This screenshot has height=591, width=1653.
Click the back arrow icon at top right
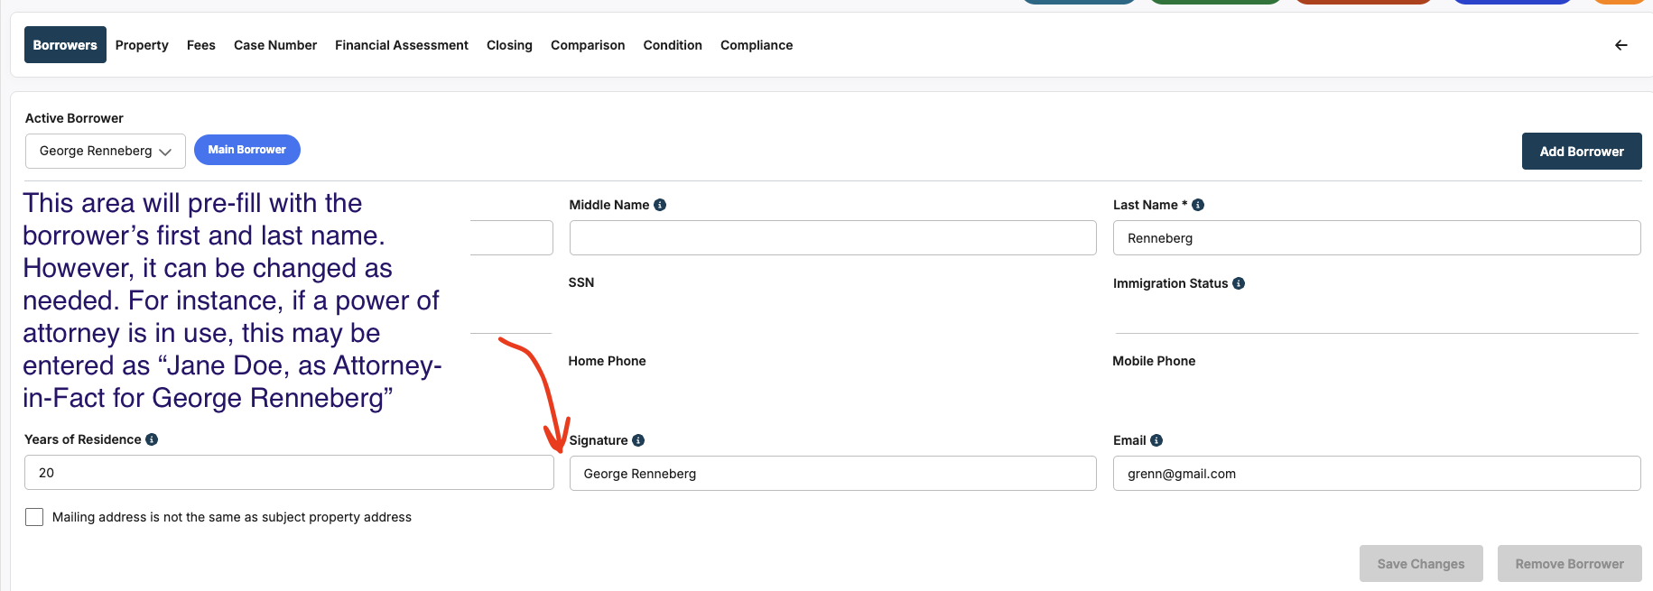(1620, 45)
